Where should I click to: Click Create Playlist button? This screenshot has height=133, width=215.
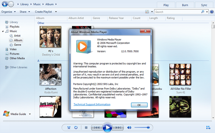click(43, 12)
